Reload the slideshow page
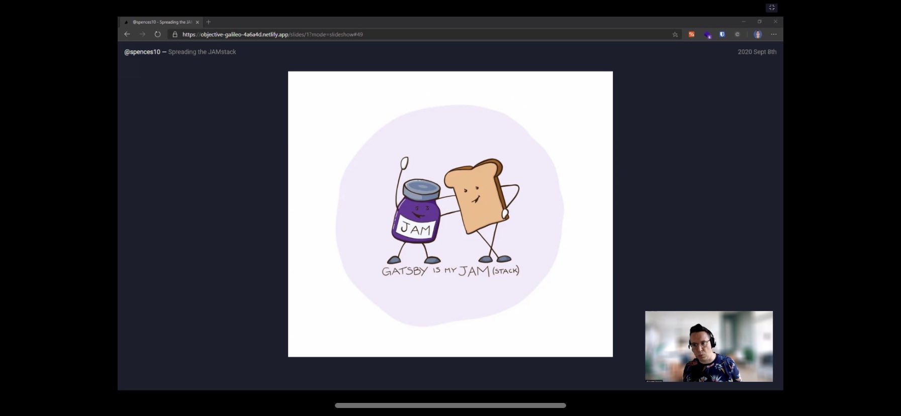 tap(157, 34)
